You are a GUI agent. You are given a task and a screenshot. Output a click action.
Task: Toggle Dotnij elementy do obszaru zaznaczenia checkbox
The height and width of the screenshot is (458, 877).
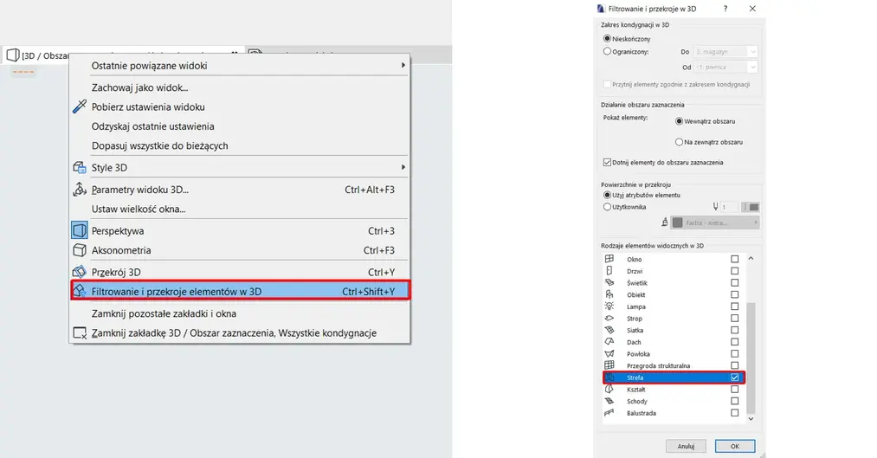point(607,162)
